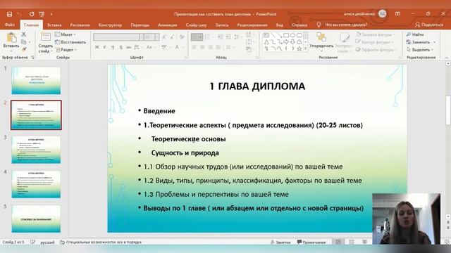Click the Восстановить reset button
This screenshot has width=451, height=253.
pyautogui.click(x=70, y=42)
